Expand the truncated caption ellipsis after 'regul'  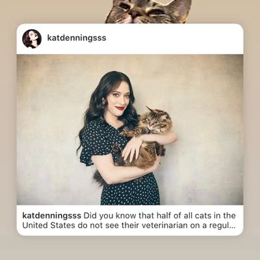[231, 226]
